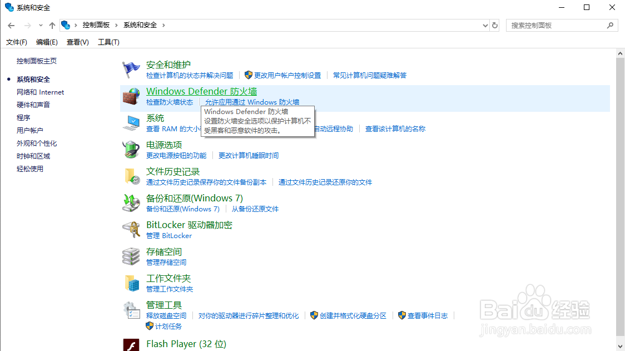This screenshot has width=625, height=351.
Task: Open 检查防火墙状态 link
Action: pyautogui.click(x=170, y=102)
